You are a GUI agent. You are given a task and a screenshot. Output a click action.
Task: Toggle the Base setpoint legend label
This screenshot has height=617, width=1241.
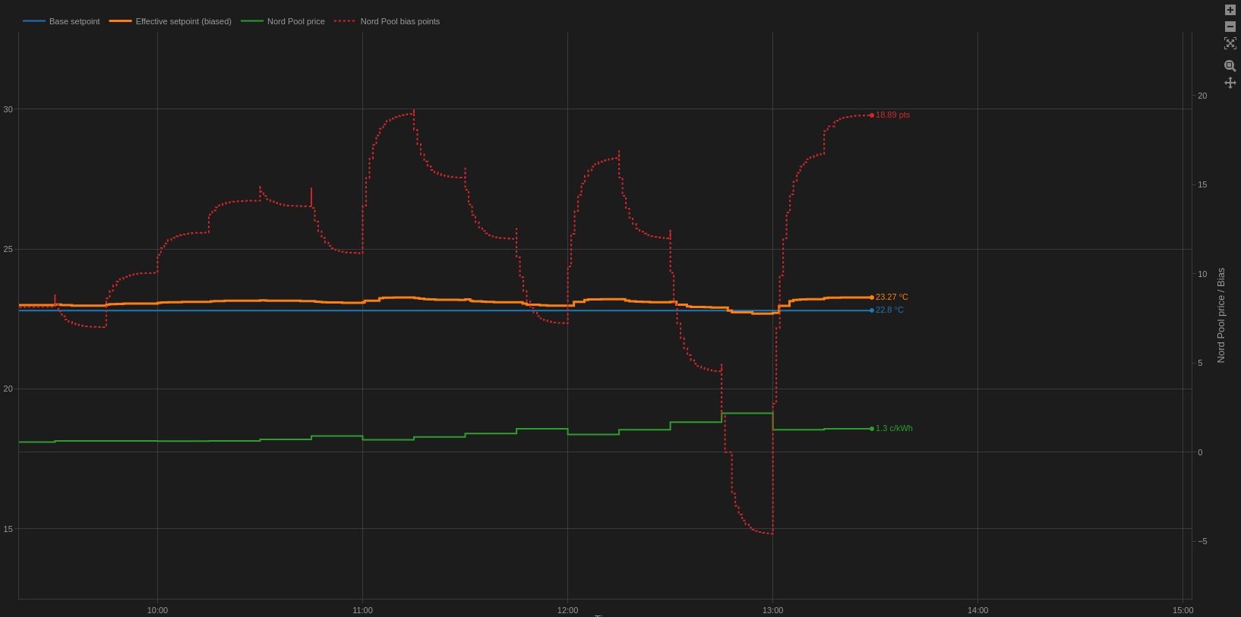[74, 21]
